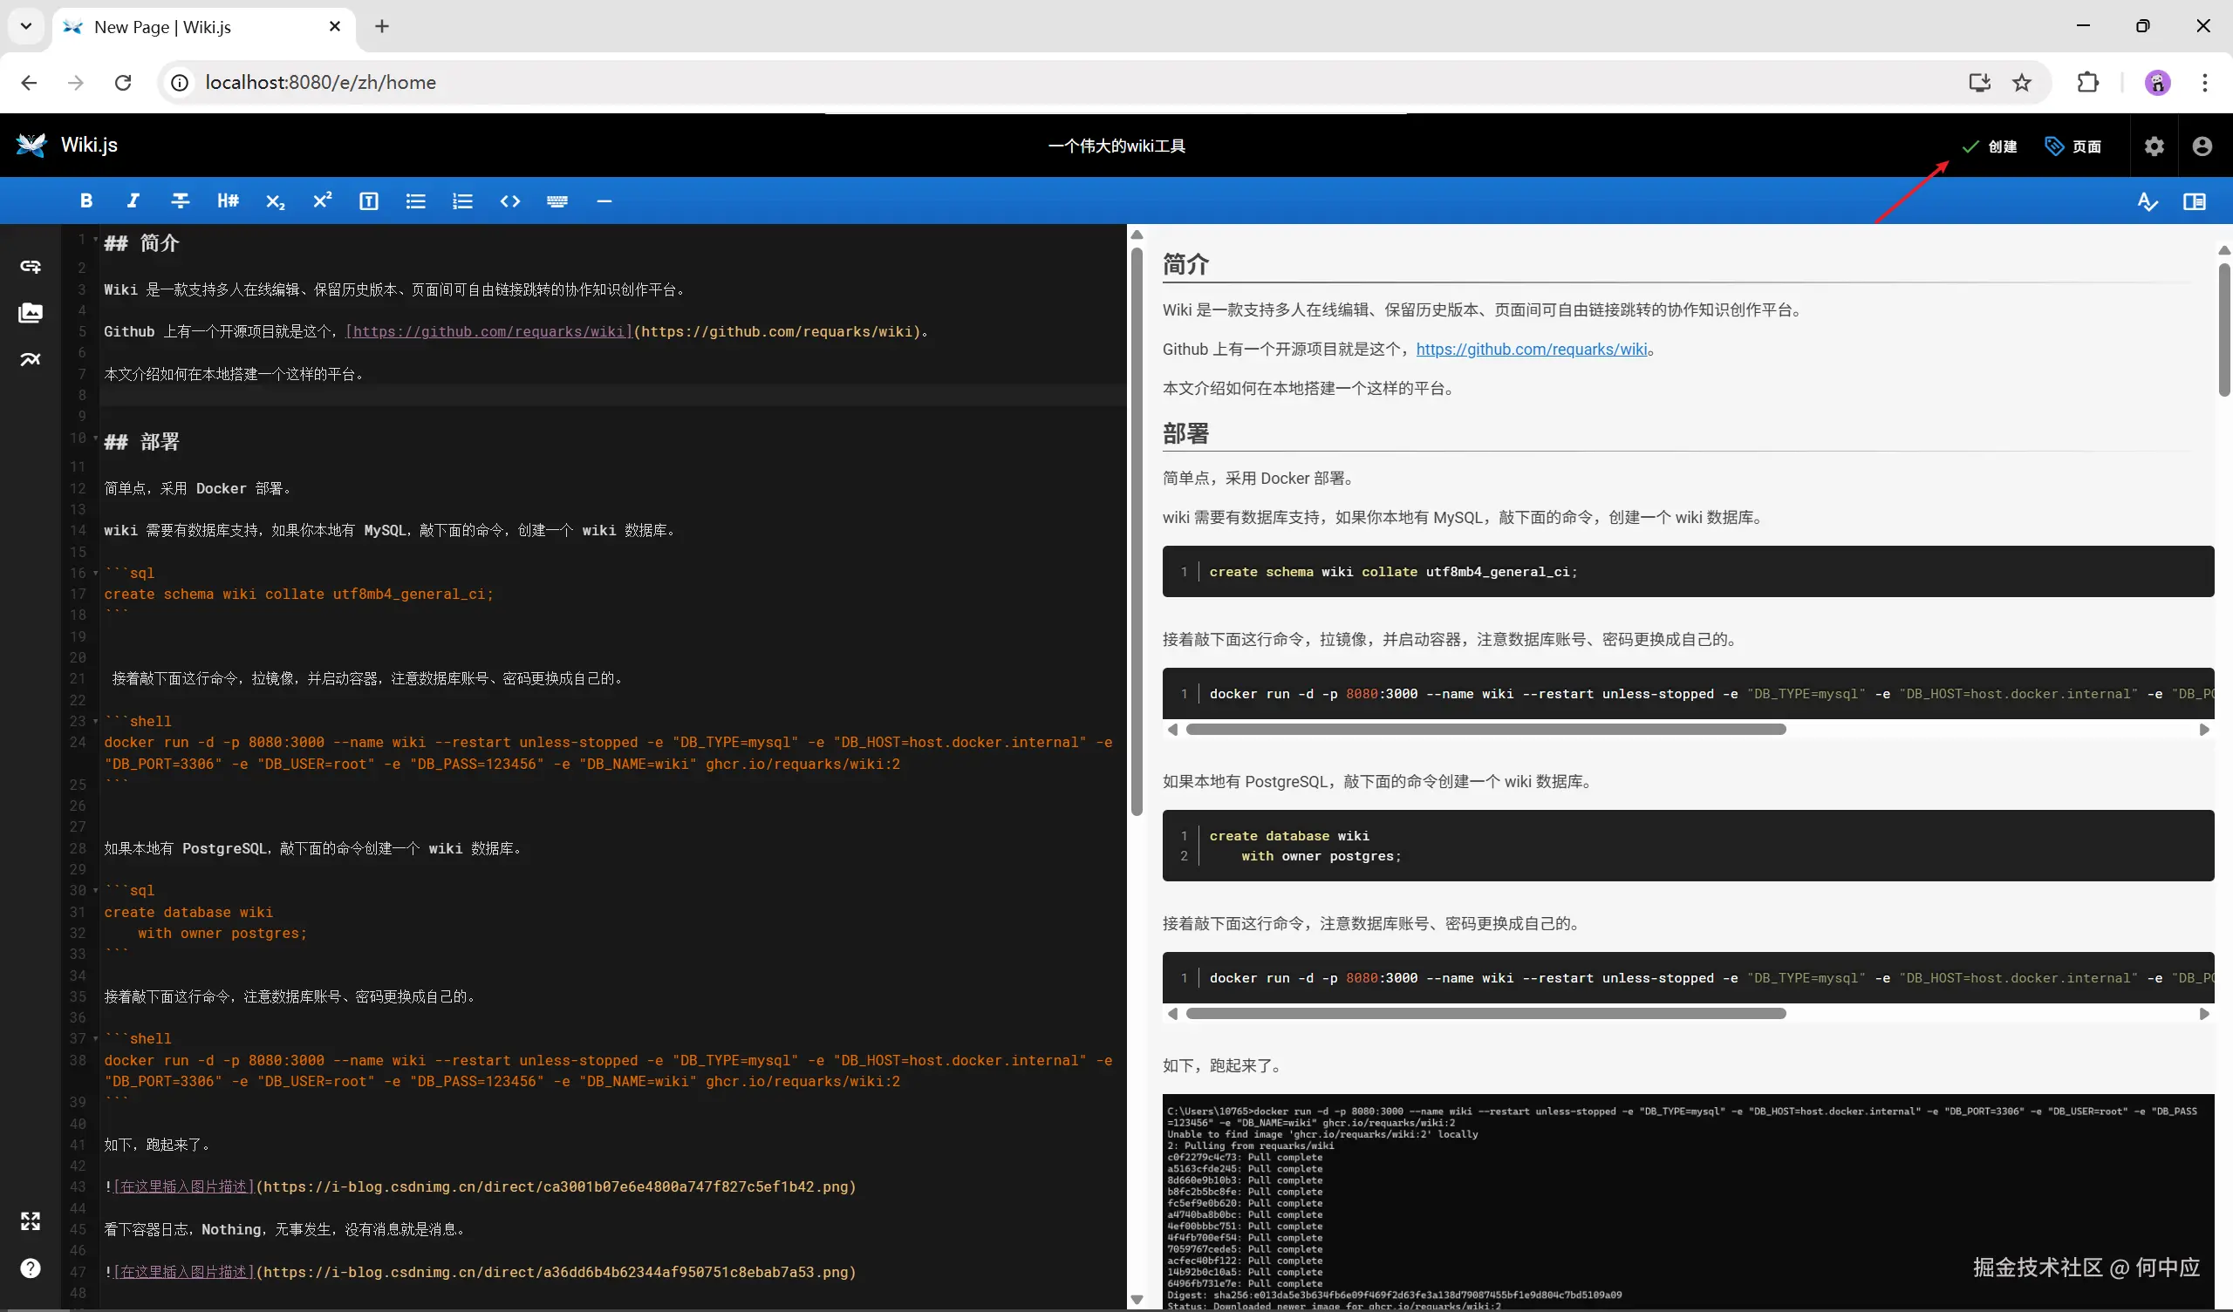Toggle the preview pane layout icon
This screenshot has height=1312, width=2233.
coord(2194,202)
